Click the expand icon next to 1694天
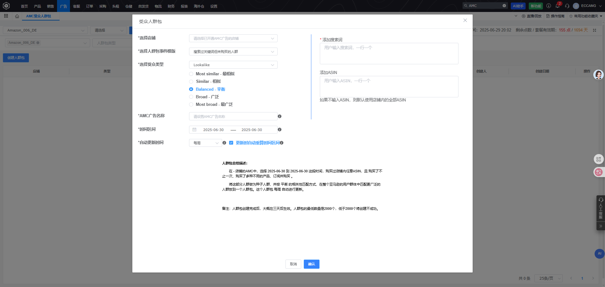Viewport: 605px width, 287px height. click(595, 30)
